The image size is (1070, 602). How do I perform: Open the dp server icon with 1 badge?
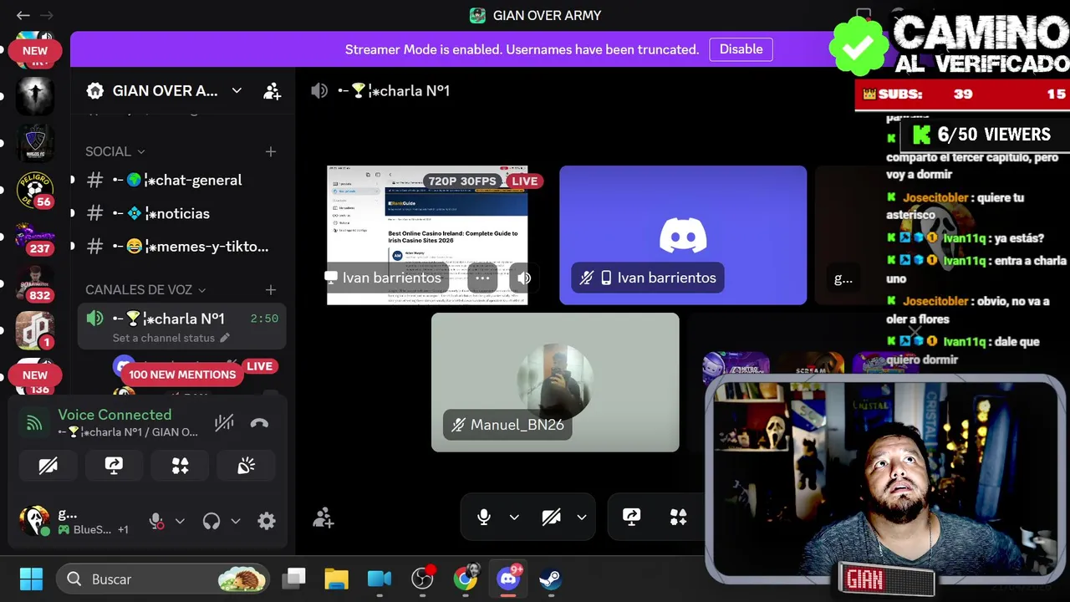35,330
